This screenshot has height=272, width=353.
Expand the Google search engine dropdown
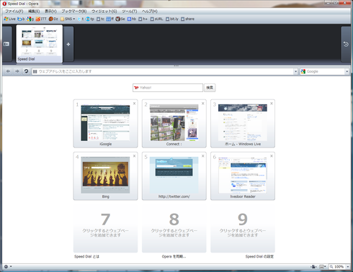tap(347, 71)
